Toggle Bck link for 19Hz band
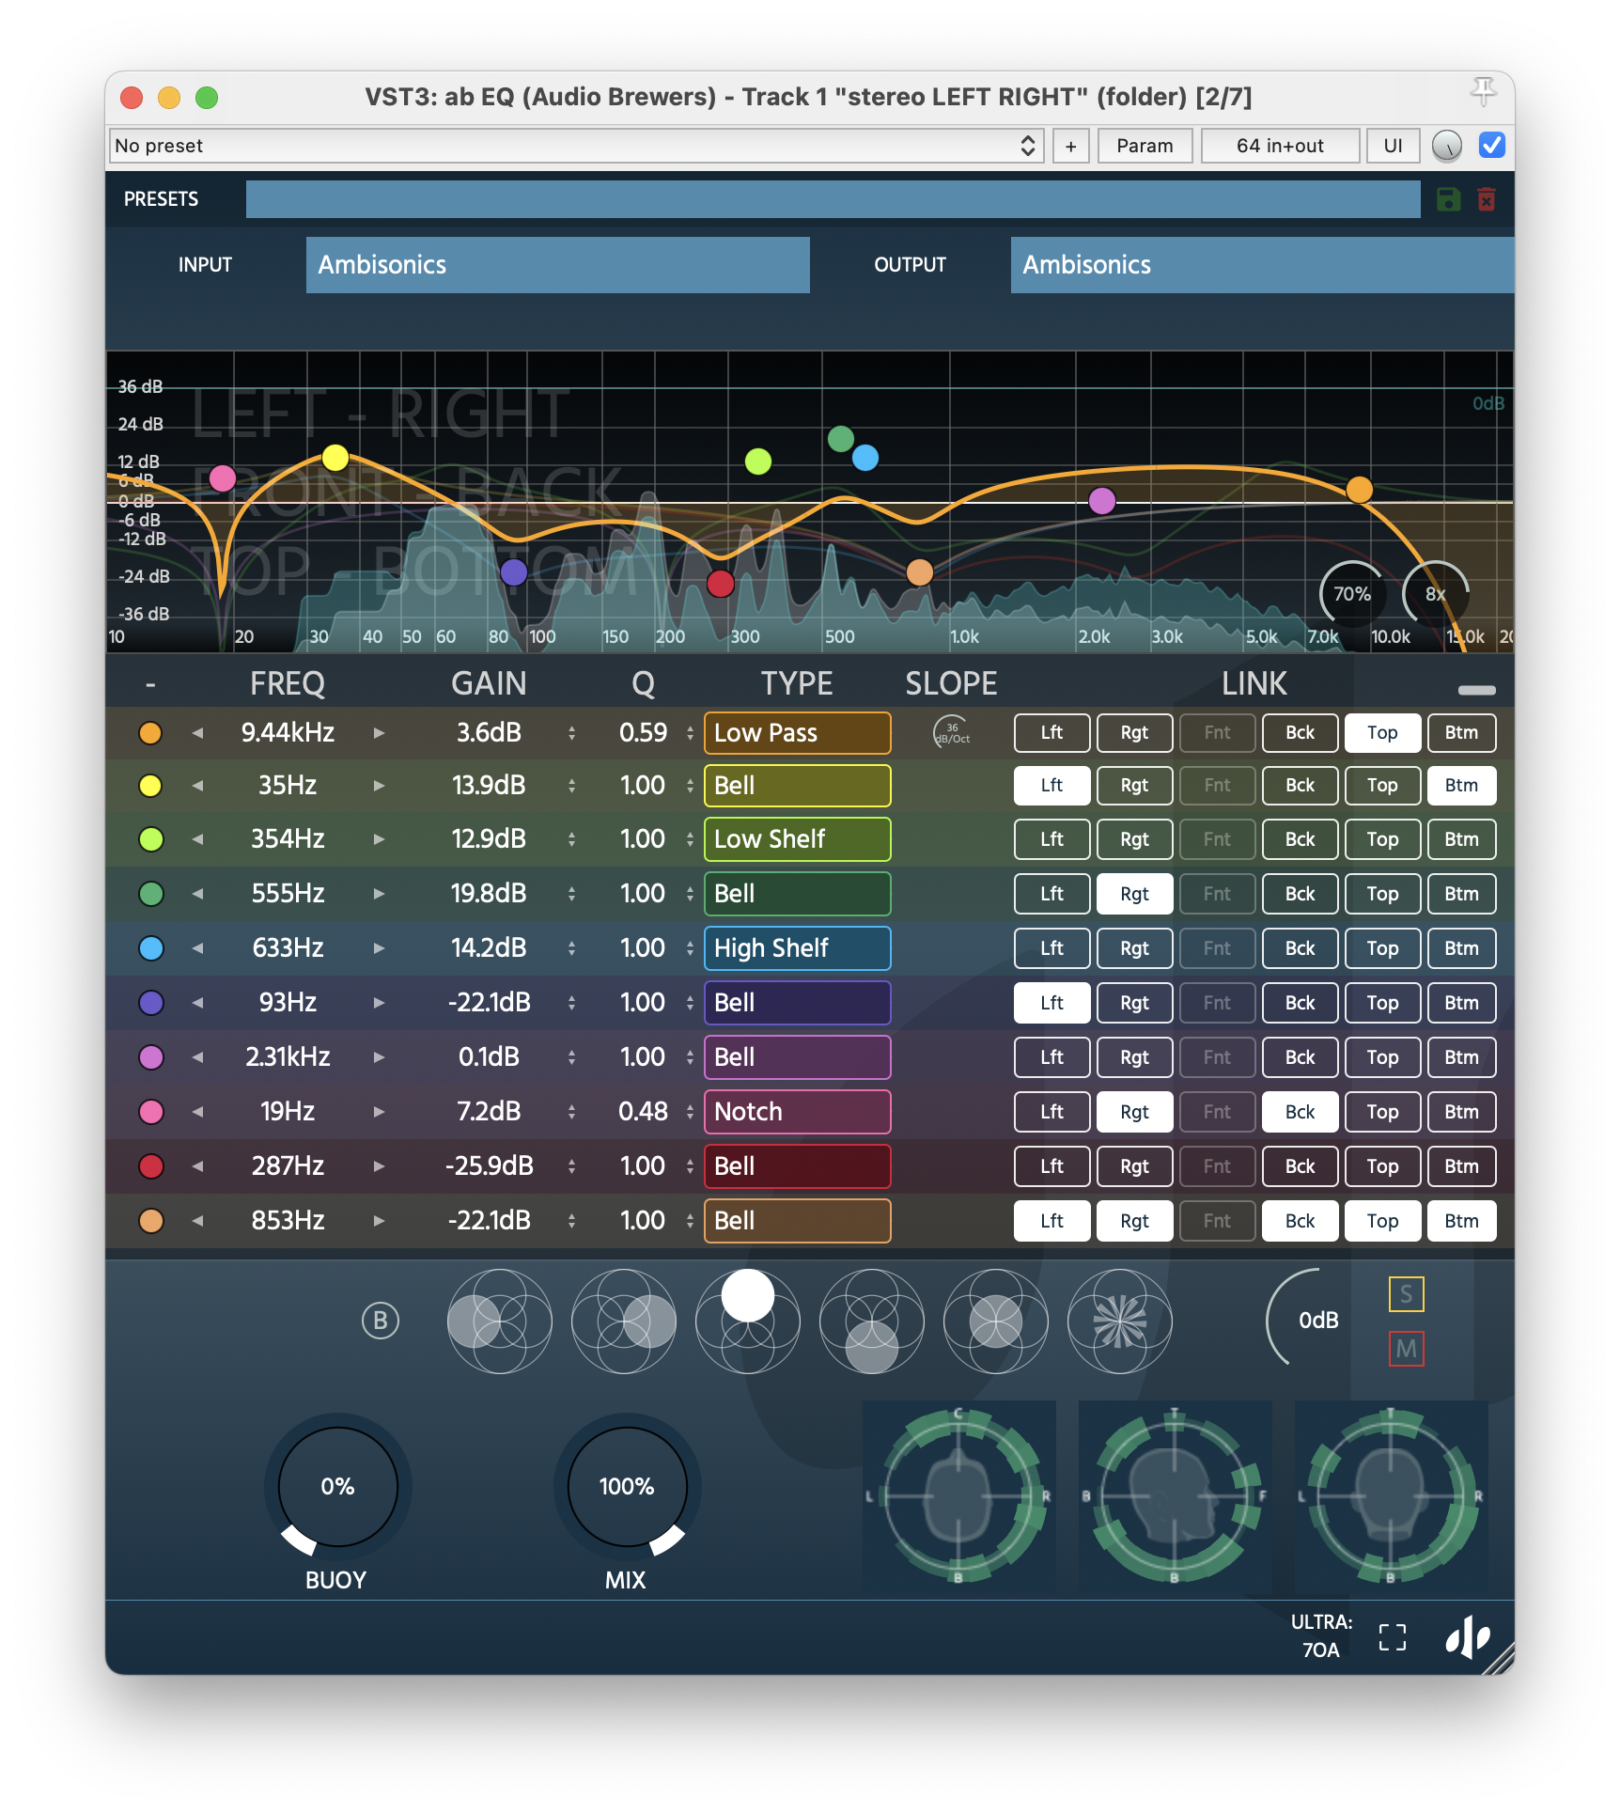 click(1300, 1112)
